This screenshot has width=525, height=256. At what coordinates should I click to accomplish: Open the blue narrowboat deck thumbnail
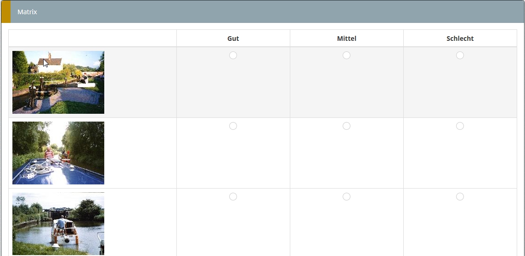pos(58,153)
